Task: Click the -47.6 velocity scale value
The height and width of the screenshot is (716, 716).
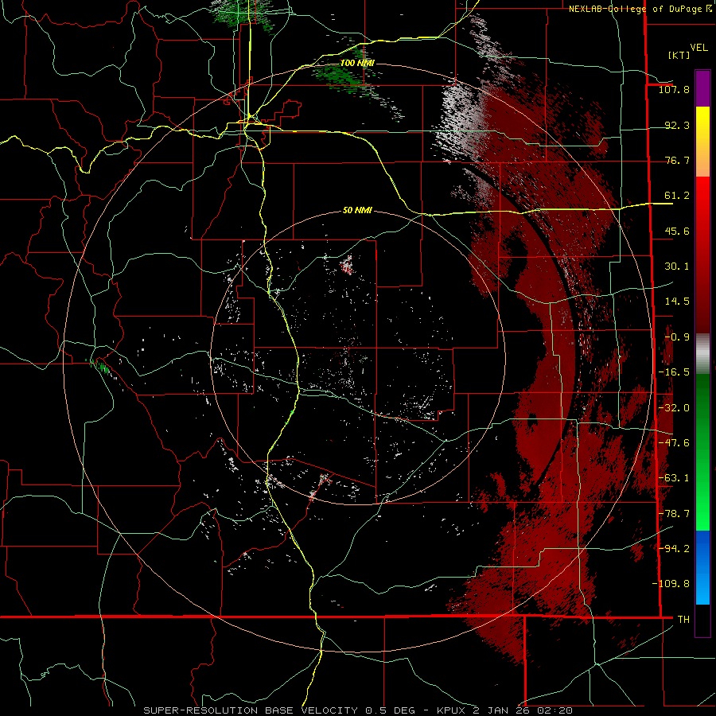Action: pyautogui.click(x=674, y=443)
